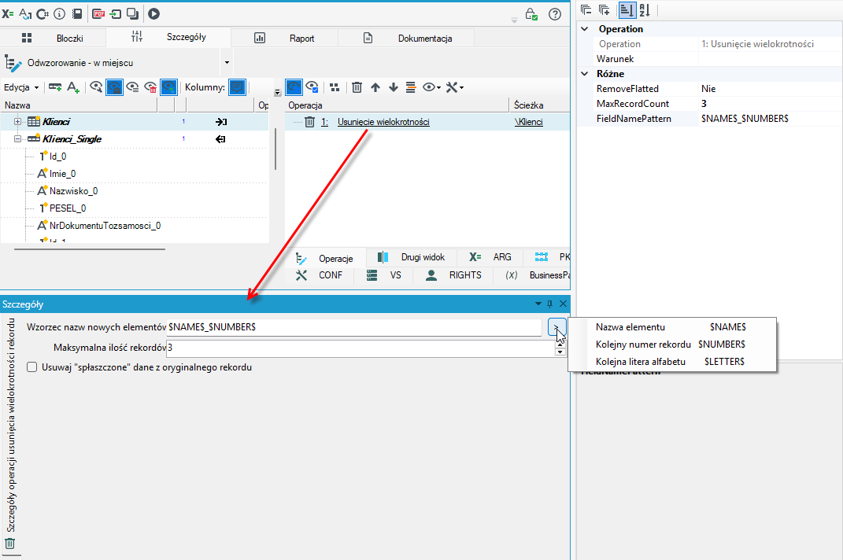Toggle alphabetical A-Z sort in property grid

point(645,9)
